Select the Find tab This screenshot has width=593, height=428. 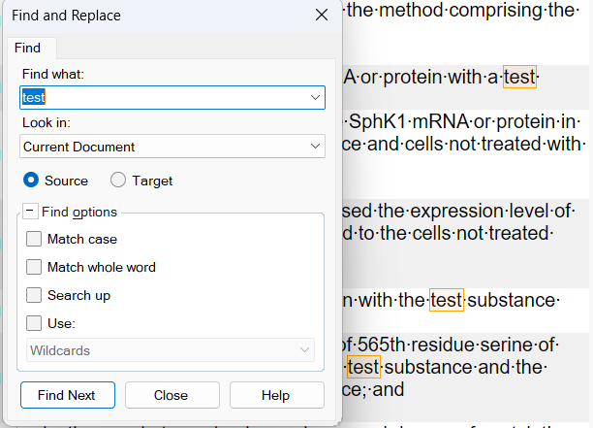pos(27,49)
